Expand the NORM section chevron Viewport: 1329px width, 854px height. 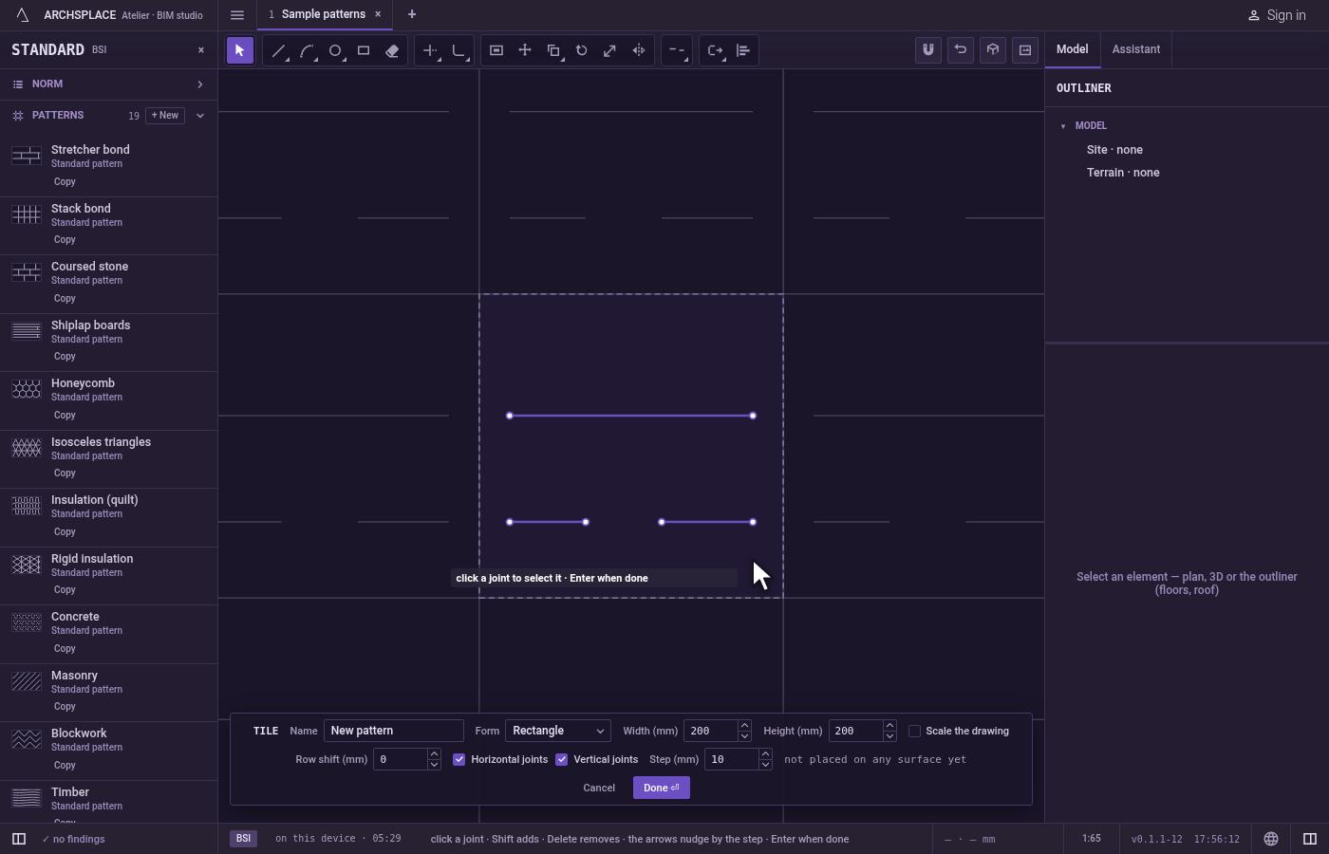(x=200, y=84)
